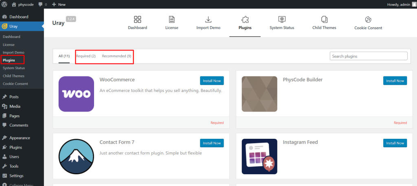
Task: Open Cookie Consent in the sidebar submenu
Action: [15, 84]
